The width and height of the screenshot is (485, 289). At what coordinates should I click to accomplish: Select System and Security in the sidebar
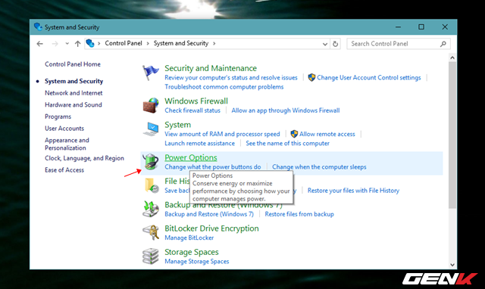pos(74,81)
